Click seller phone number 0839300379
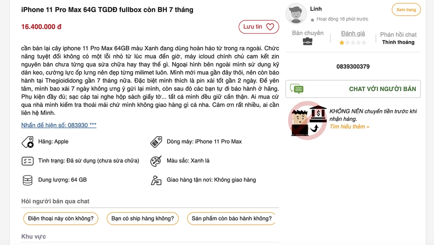Viewport: 434px width, 245px height. click(353, 67)
